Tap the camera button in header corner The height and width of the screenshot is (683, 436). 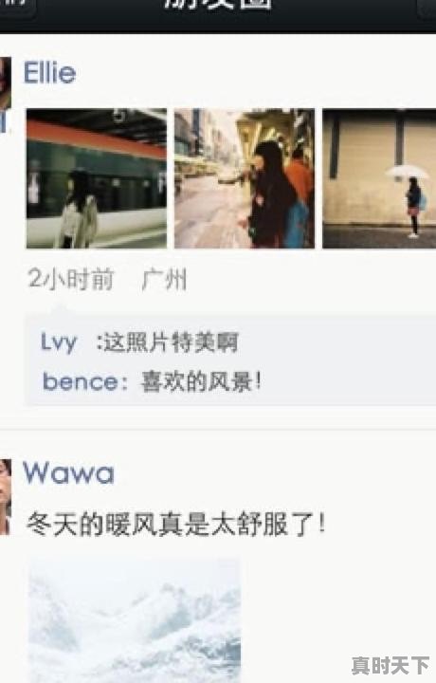(x=427, y=8)
